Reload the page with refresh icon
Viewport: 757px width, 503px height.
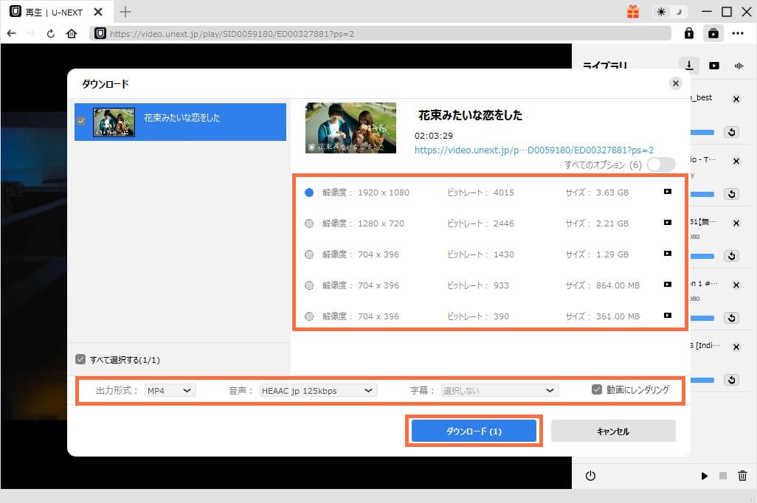51,34
